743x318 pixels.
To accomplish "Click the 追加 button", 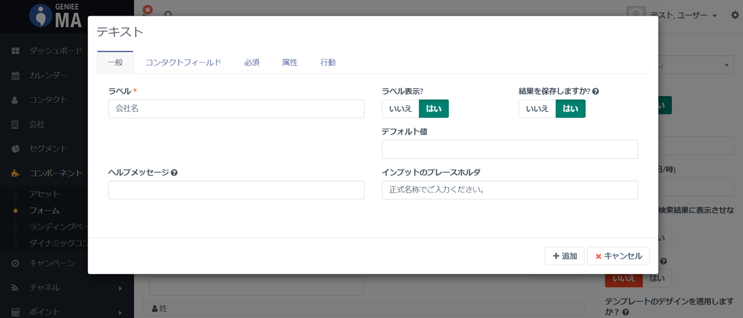I will click(564, 256).
